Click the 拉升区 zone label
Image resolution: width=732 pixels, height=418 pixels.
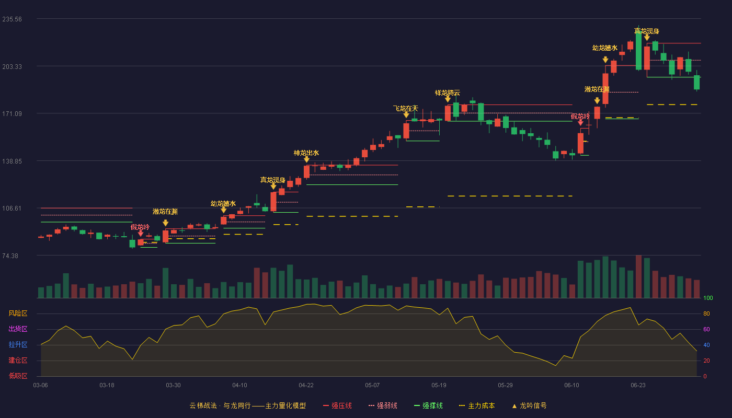[18, 345]
